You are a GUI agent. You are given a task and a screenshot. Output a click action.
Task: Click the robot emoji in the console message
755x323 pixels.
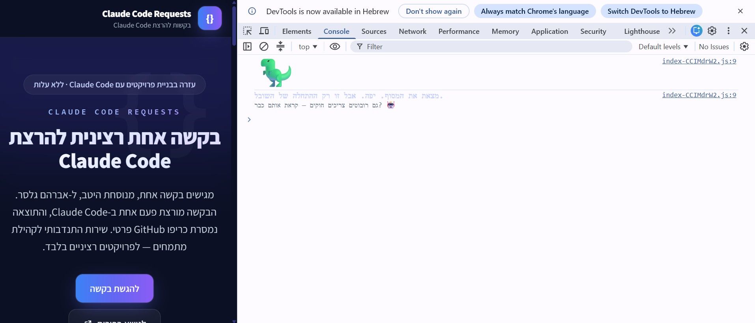[x=391, y=105]
